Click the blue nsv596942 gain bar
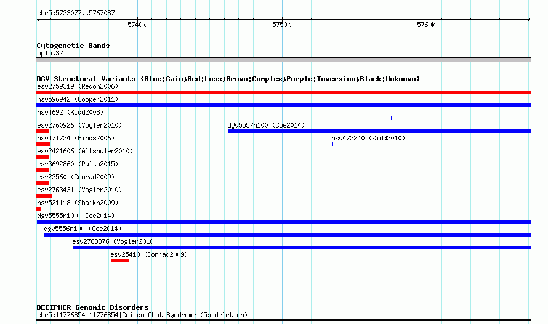548x324 pixels. [283, 105]
